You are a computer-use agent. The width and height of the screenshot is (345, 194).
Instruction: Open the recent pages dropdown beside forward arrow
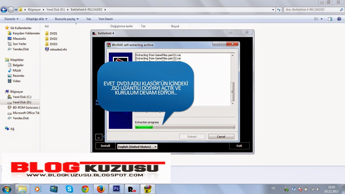click(16, 10)
